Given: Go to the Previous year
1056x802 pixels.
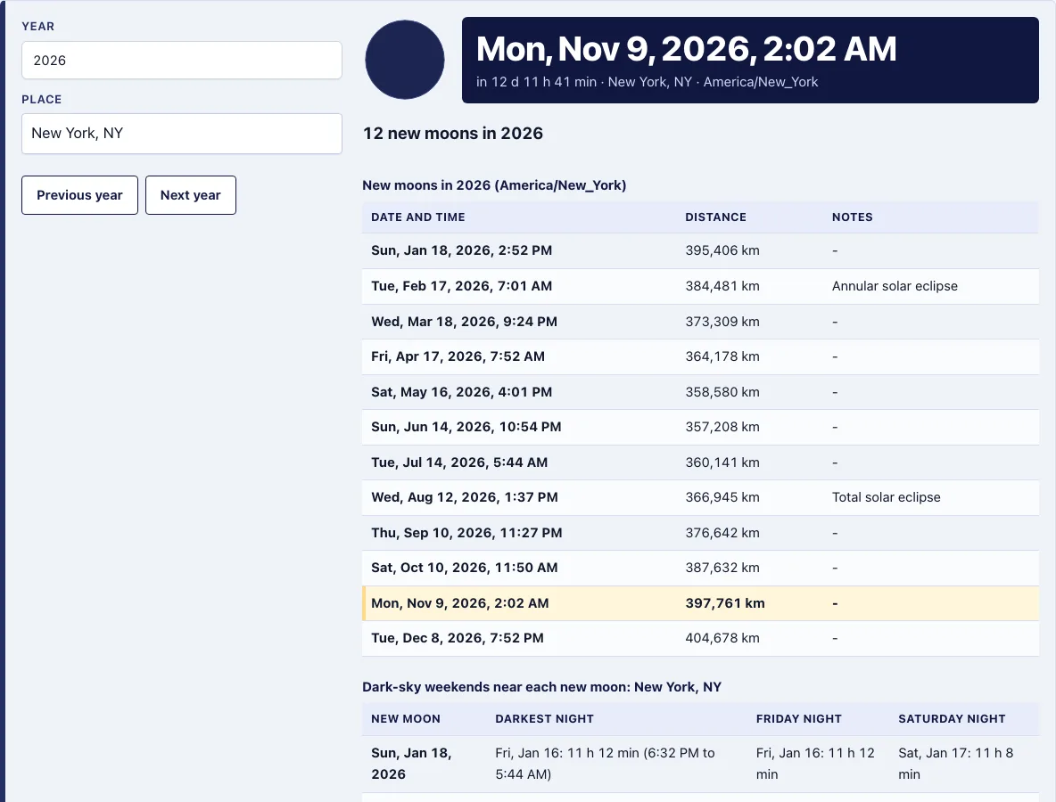Looking at the screenshot, I should (x=79, y=195).
